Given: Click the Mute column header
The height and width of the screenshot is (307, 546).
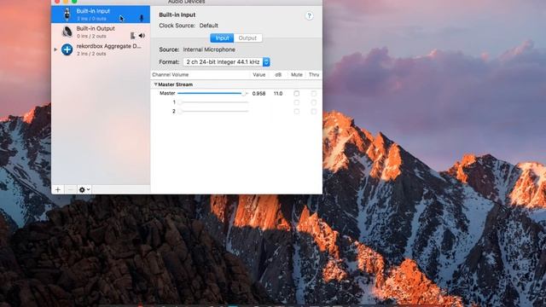Looking at the screenshot, I should [x=297, y=74].
